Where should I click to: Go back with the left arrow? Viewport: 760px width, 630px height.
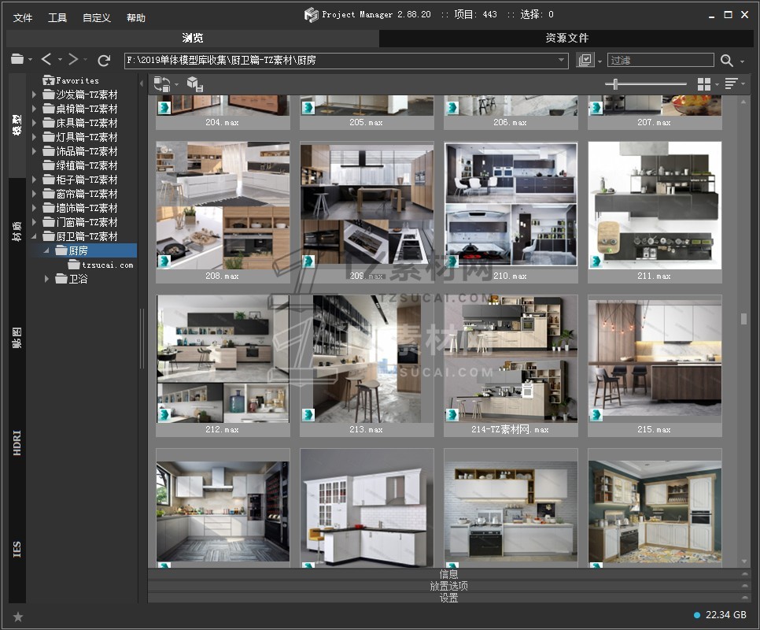coord(46,60)
